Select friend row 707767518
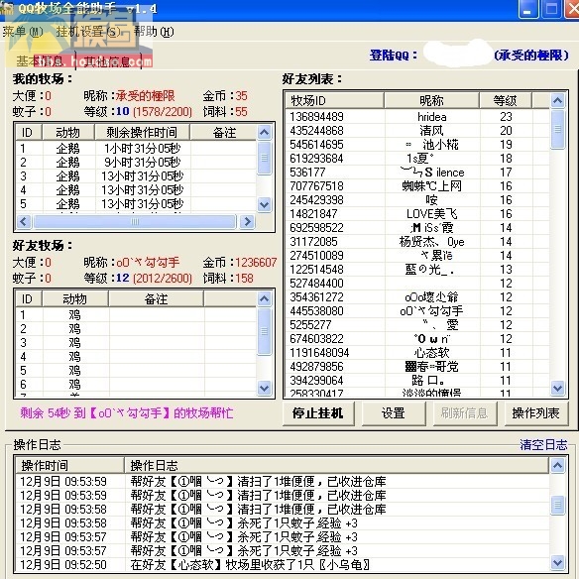Viewport: 579px width, 579px height. pos(417,186)
